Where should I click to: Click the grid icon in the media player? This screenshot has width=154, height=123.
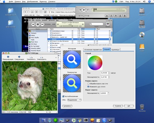[111, 16]
